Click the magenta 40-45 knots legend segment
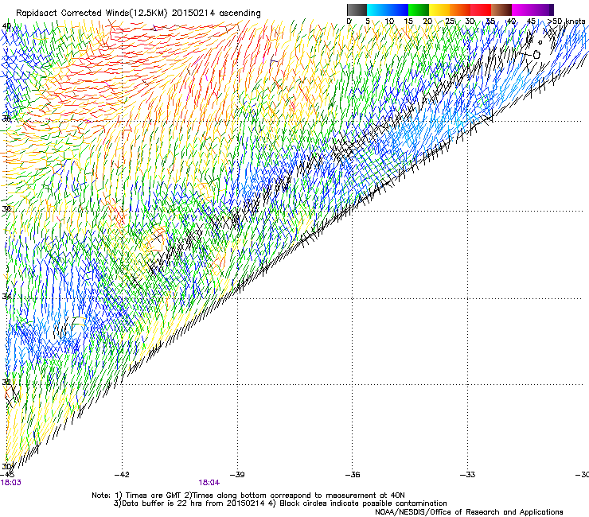589x517 pixels. point(522,10)
